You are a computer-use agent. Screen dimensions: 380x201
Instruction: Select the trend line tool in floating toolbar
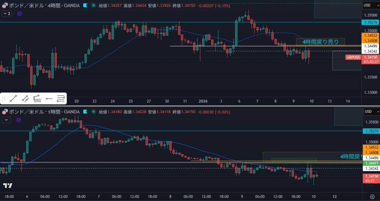[13, 99]
